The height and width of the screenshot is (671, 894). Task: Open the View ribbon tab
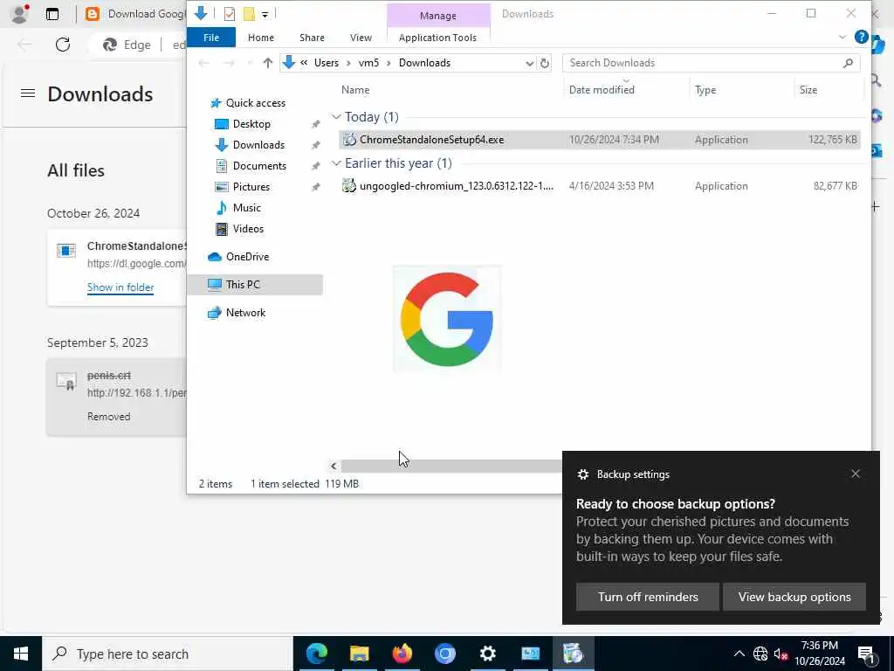[361, 38]
